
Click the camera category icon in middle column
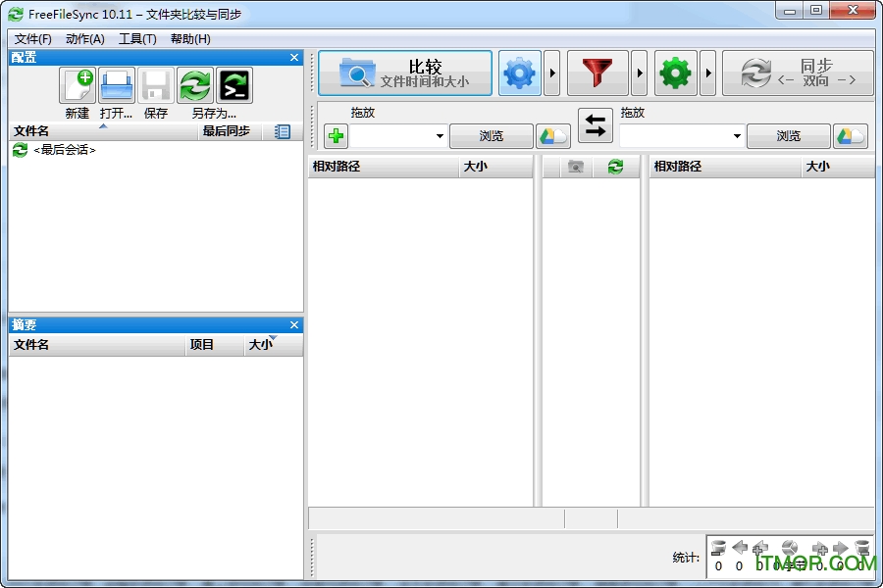coord(576,167)
